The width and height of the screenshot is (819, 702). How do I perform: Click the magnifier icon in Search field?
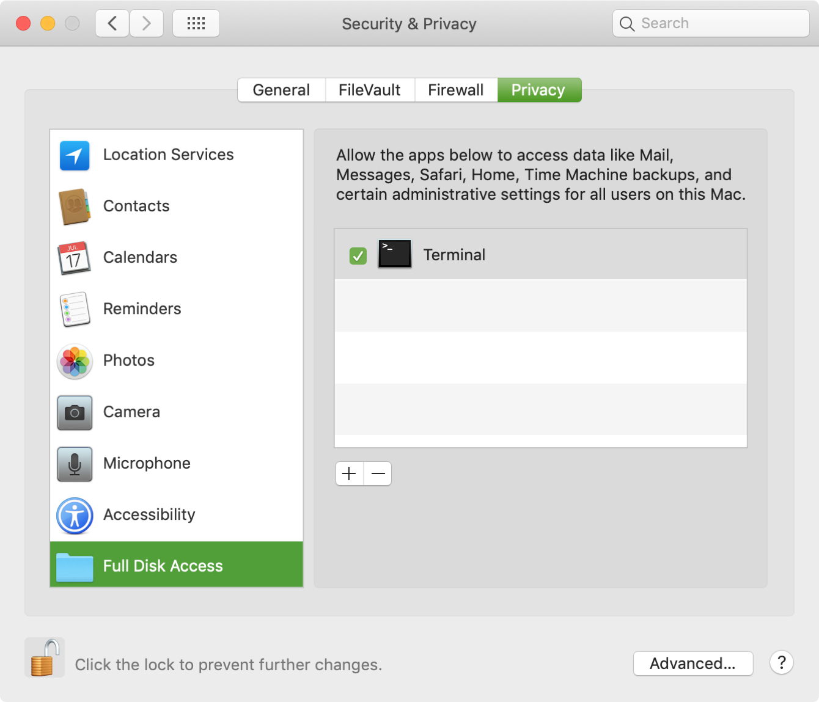[x=627, y=24]
